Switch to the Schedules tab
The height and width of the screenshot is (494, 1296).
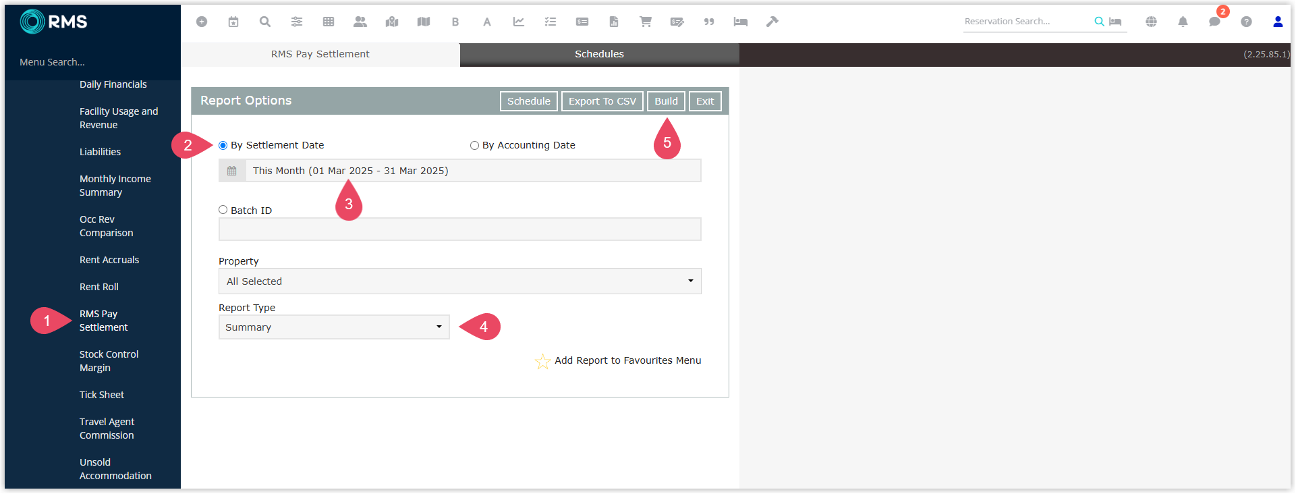(x=600, y=54)
